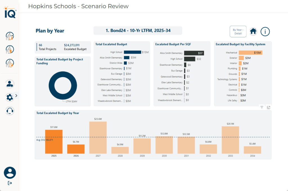Click the Hazardous label in facility systems
This screenshot has width=288, height=191.
[232, 95]
